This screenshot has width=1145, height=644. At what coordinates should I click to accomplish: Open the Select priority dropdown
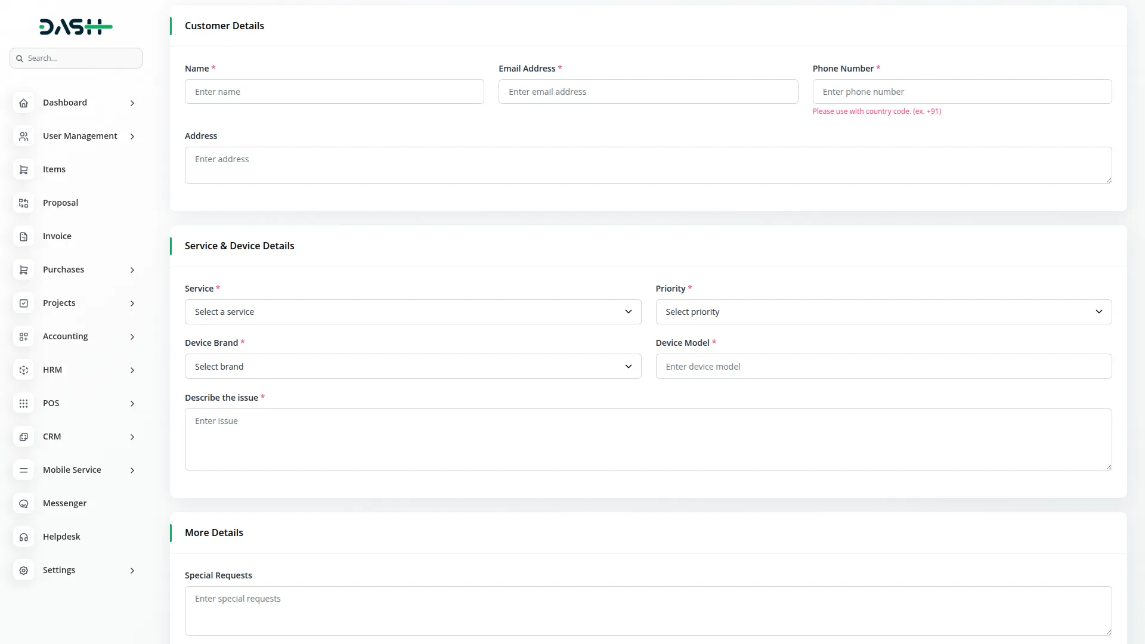(883, 311)
